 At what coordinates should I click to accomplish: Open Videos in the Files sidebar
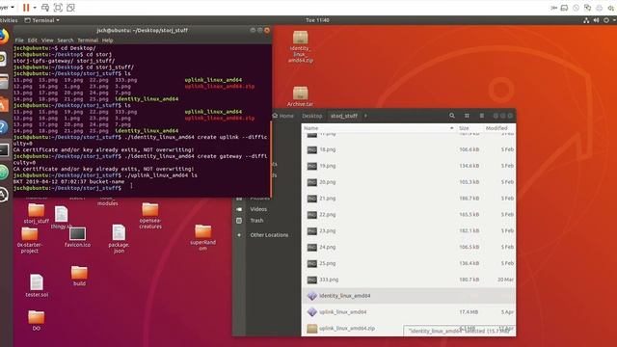coord(258,209)
